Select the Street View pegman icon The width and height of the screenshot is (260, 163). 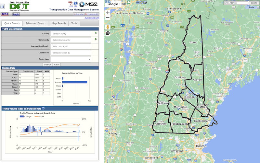(108, 26)
